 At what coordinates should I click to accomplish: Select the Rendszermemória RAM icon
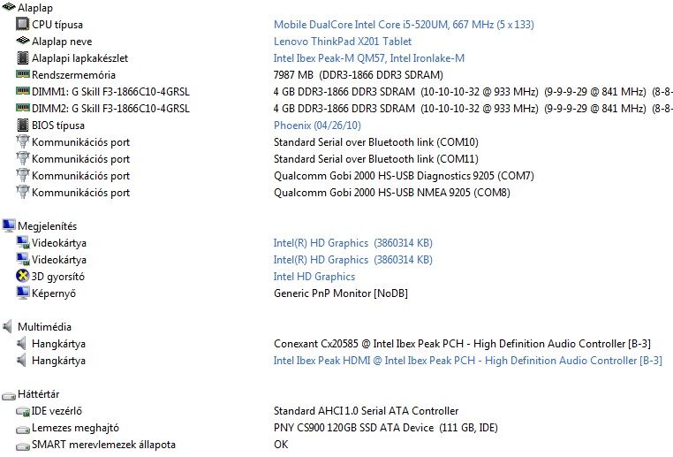point(22,74)
